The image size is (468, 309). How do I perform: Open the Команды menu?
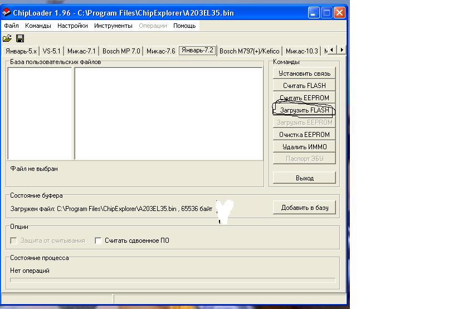click(38, 26)
